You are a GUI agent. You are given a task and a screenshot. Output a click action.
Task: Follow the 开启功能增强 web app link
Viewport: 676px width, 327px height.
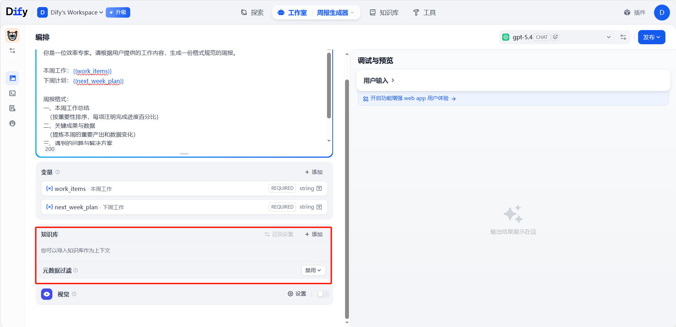coord(409,98)
